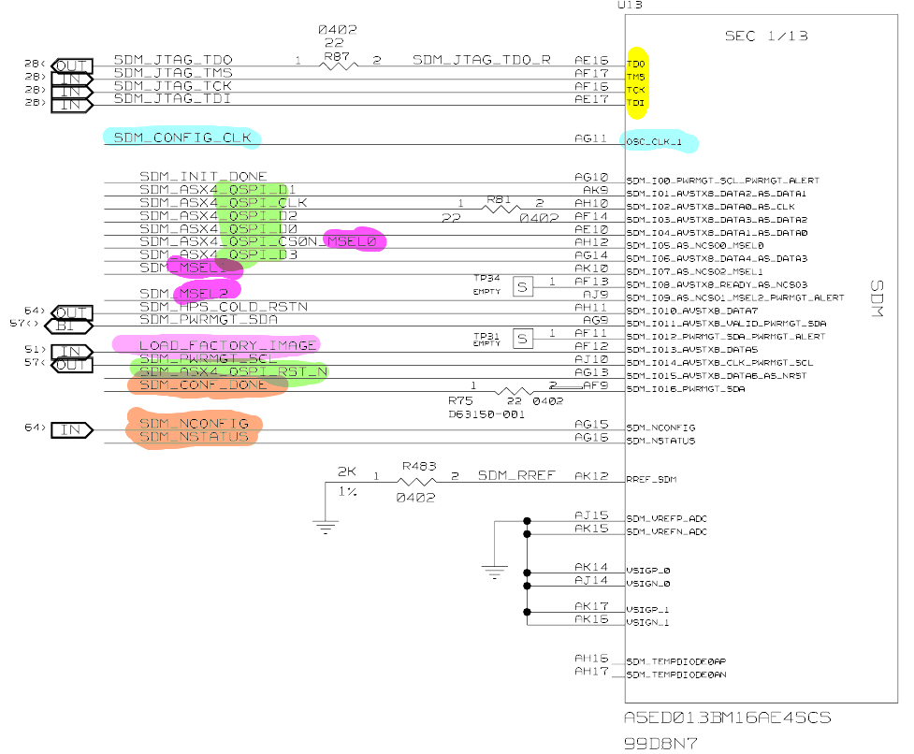The image size is (914, 754).
Task: Select the SEC 1/13 section label
Action: tap(766, 36)
